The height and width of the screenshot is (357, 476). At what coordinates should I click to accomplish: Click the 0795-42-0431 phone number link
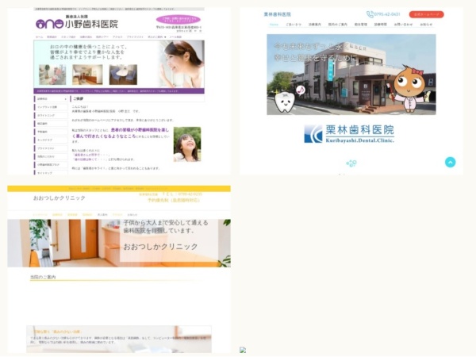pos(387,14)
